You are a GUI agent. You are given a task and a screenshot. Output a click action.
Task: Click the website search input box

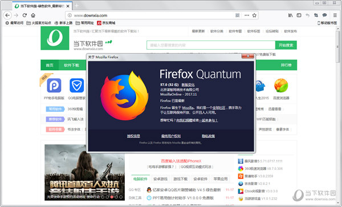[x=211, y=45]
